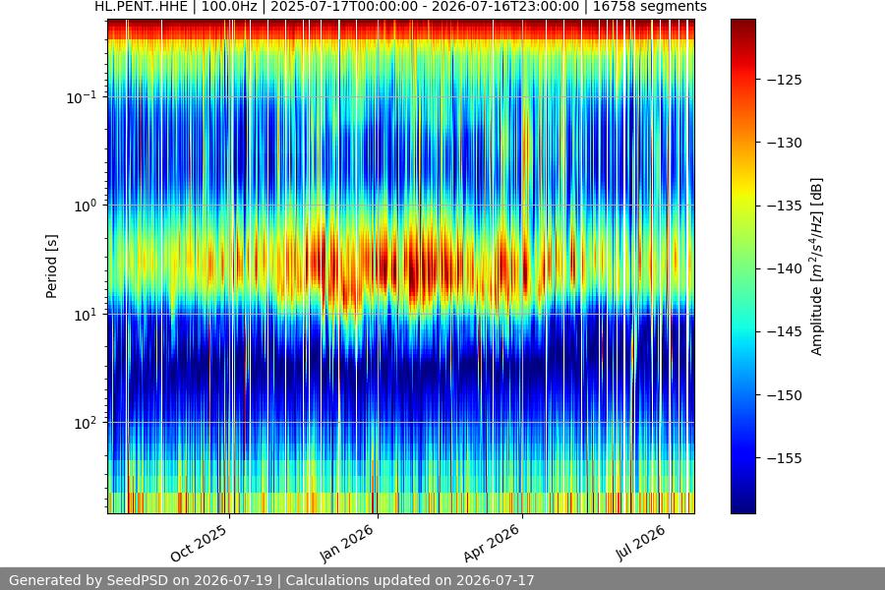Click the spectrogram plot area
The height and width of the screenshot is (590, 885).
[x=401, y=266]
